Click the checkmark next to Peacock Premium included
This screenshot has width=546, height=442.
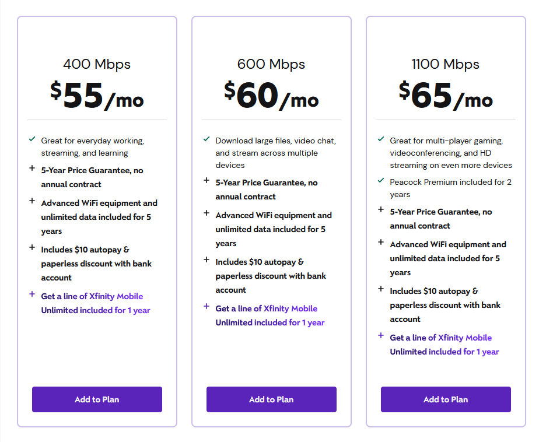[x=381, y=180]
